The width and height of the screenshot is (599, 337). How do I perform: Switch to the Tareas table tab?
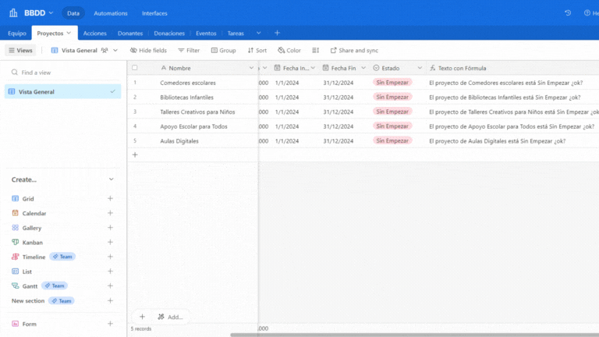pos(236,34)
